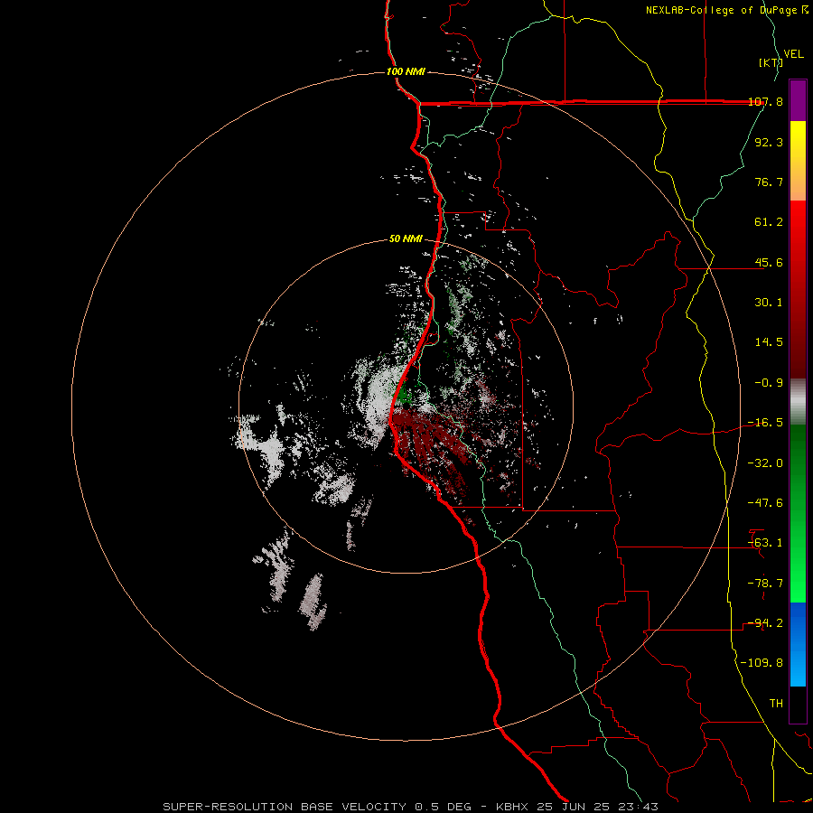This screenshot has width=813, height=813.
Task: Select the 45.6 legend value
Action: click(x=769, y=262)
